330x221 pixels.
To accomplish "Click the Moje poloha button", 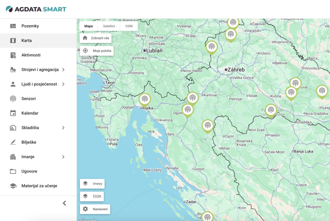I will (97, 51).
